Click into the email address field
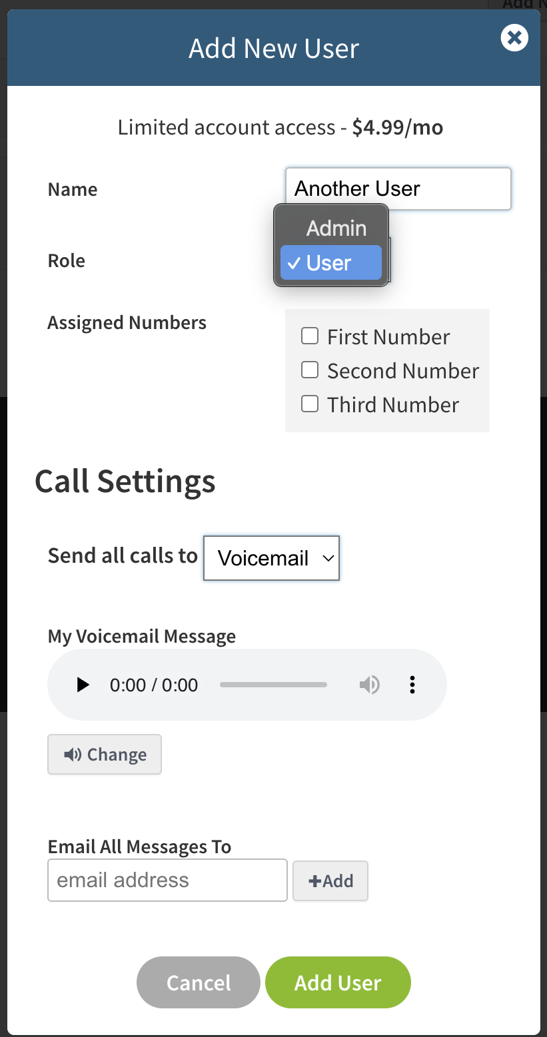This screenshot has width=547, height=1037. 167,880
